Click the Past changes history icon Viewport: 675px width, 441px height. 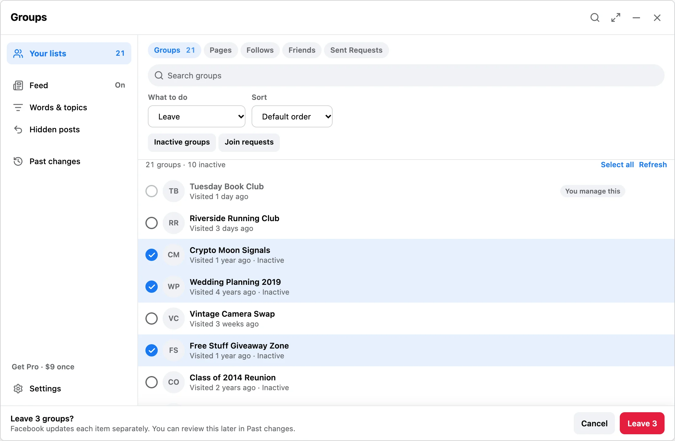(18, 161)
